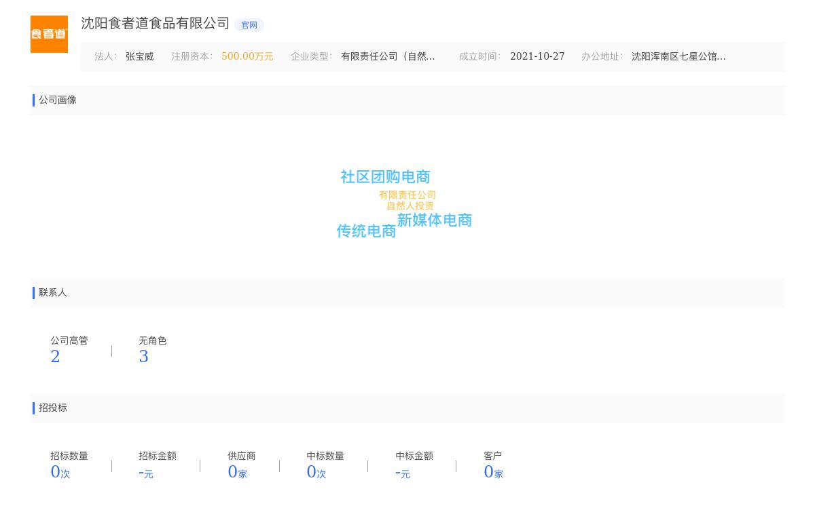Click legal person name 张宝威
This screenshot has height=510, width=815.
click(139, 57)
